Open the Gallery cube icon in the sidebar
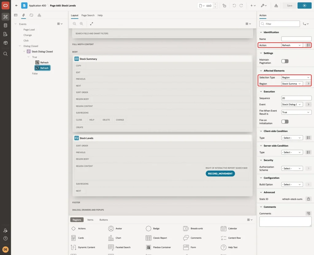 (6, 43)
